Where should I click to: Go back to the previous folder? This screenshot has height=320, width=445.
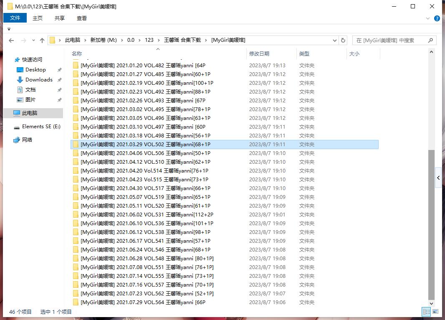click(11, 41)
